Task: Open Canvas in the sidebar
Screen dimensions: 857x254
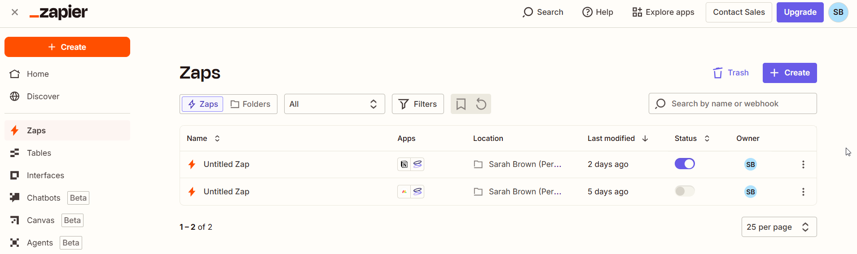Action: [x=67, y=220]
